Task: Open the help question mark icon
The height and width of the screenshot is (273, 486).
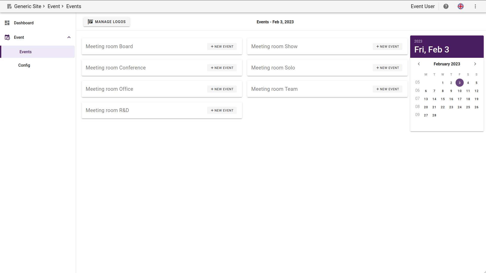Action: 446,6
